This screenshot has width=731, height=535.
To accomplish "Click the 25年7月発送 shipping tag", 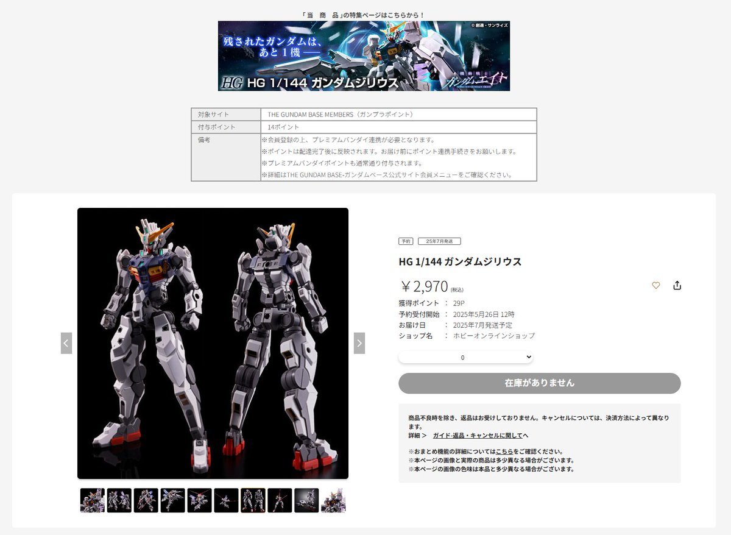I will coord(439,241).
